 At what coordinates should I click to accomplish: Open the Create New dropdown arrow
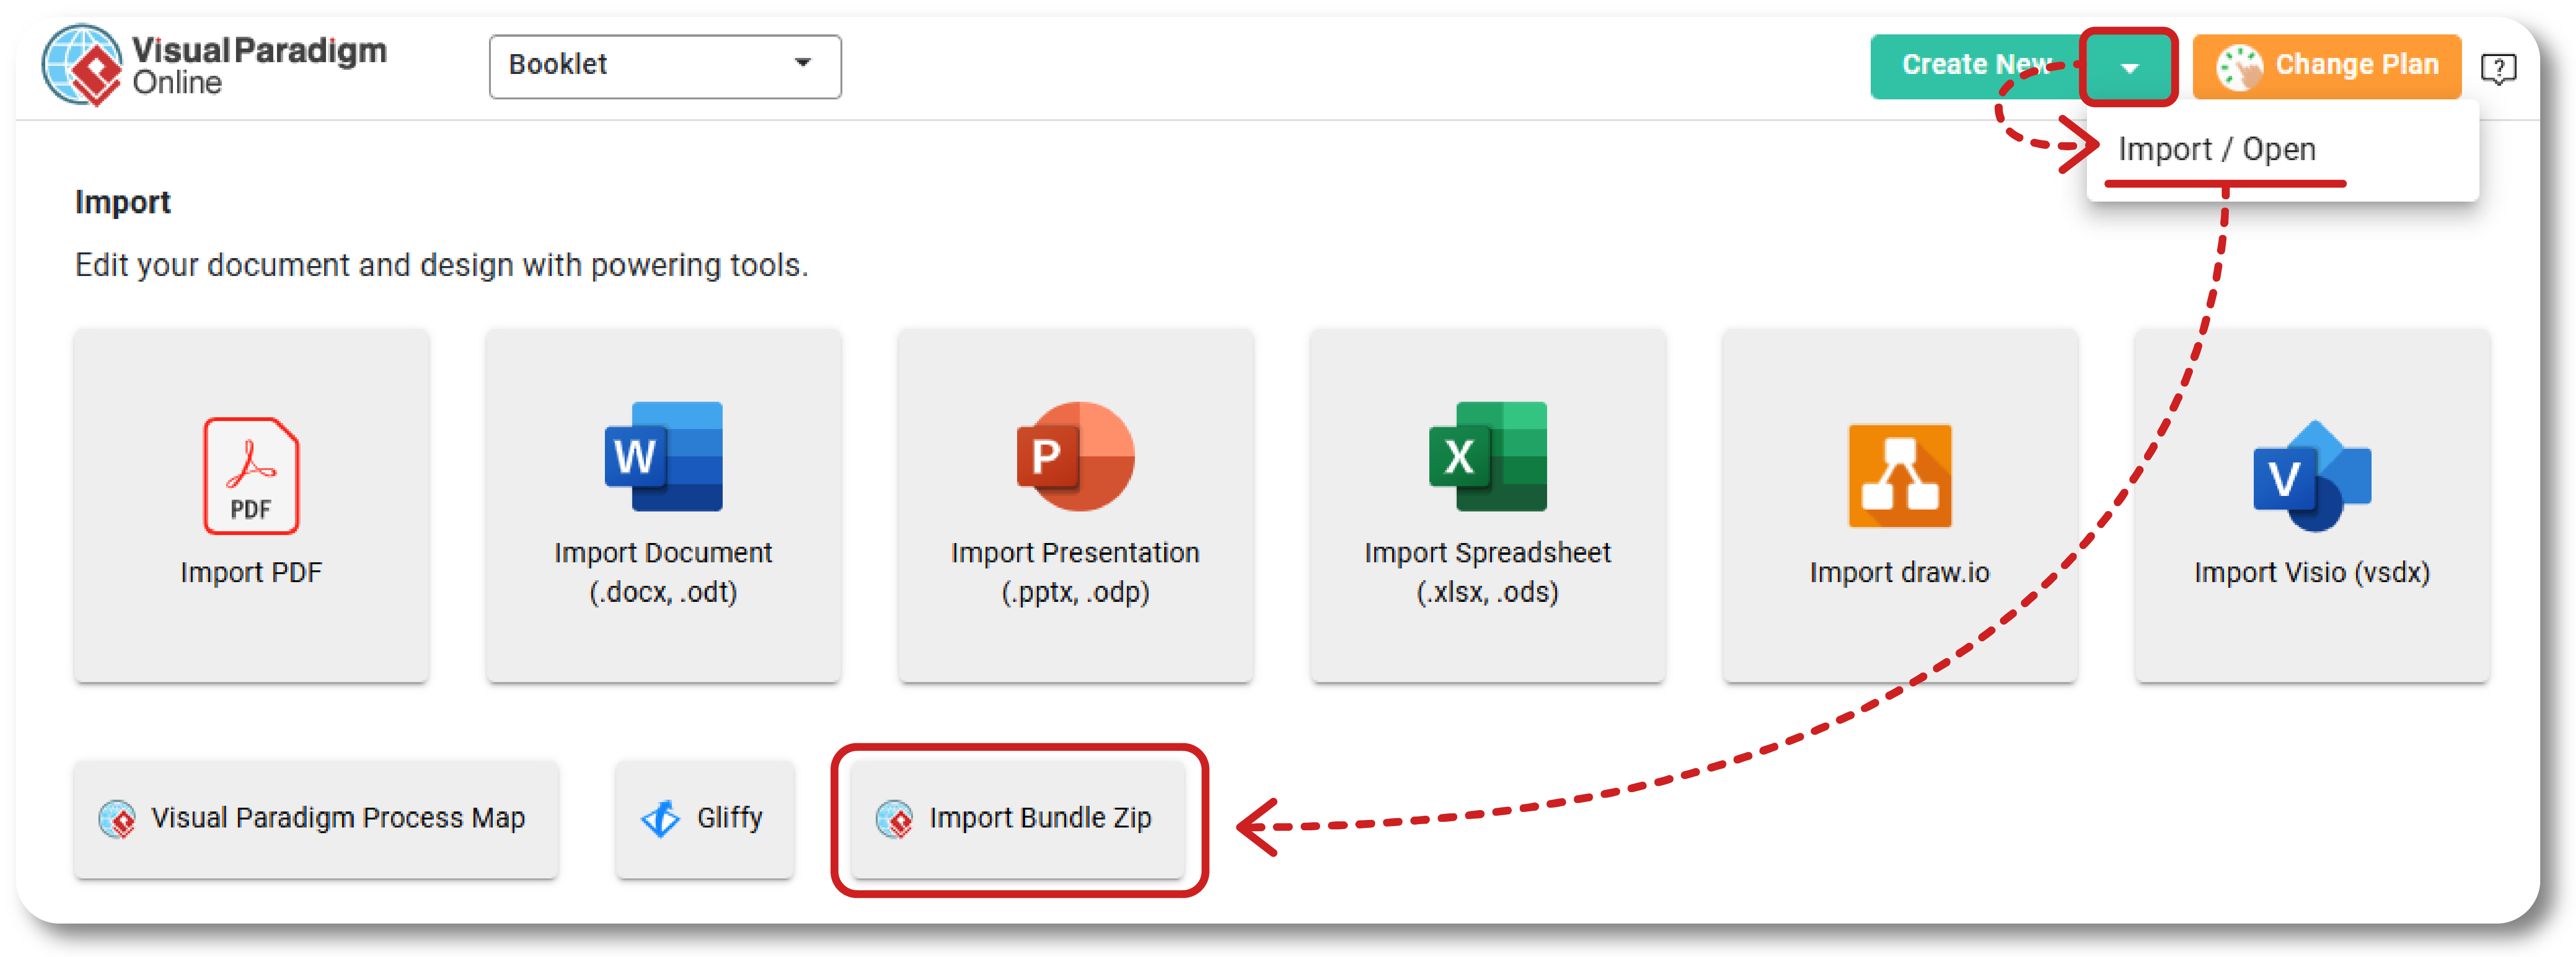[x=2129, y=67]
